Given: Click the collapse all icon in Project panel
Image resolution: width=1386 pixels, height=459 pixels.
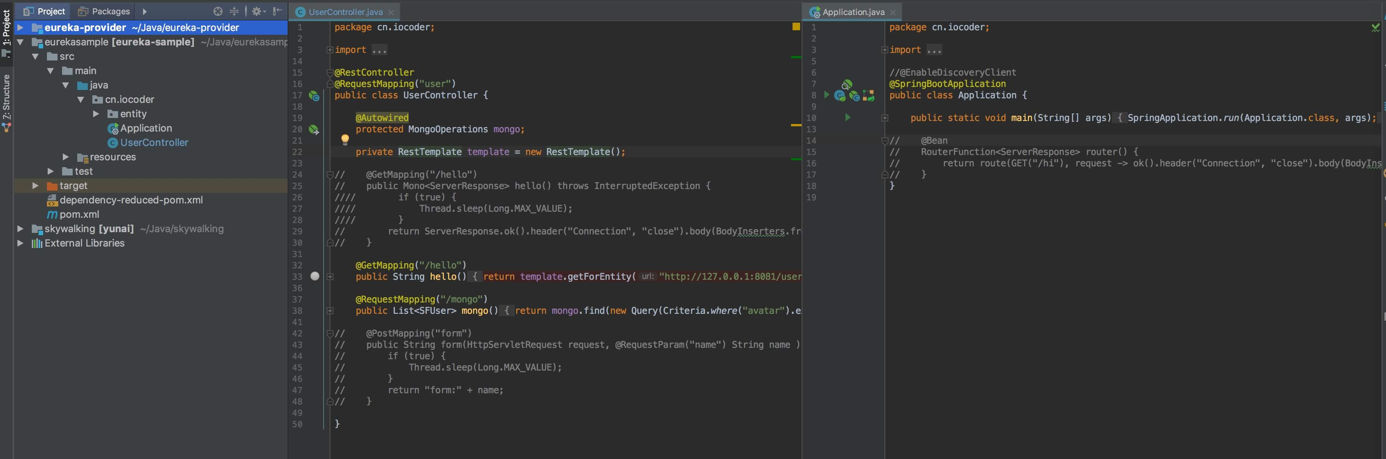Looking at the screenshot, I should coord(234,11).
